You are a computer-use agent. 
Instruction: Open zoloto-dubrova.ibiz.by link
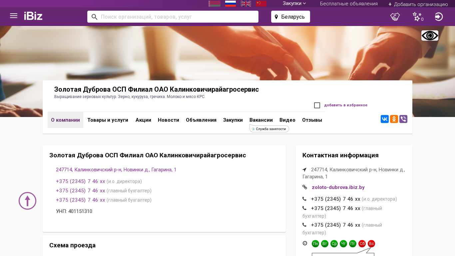pyautogui.click(x=338, y=187)
